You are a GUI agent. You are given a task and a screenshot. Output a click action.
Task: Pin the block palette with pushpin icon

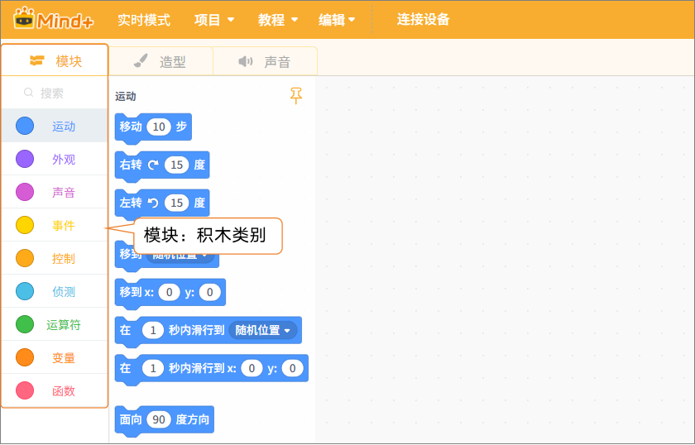pos(296,96)
